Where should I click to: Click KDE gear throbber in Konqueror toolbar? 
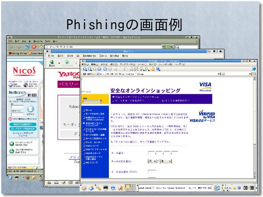(254, 69)
